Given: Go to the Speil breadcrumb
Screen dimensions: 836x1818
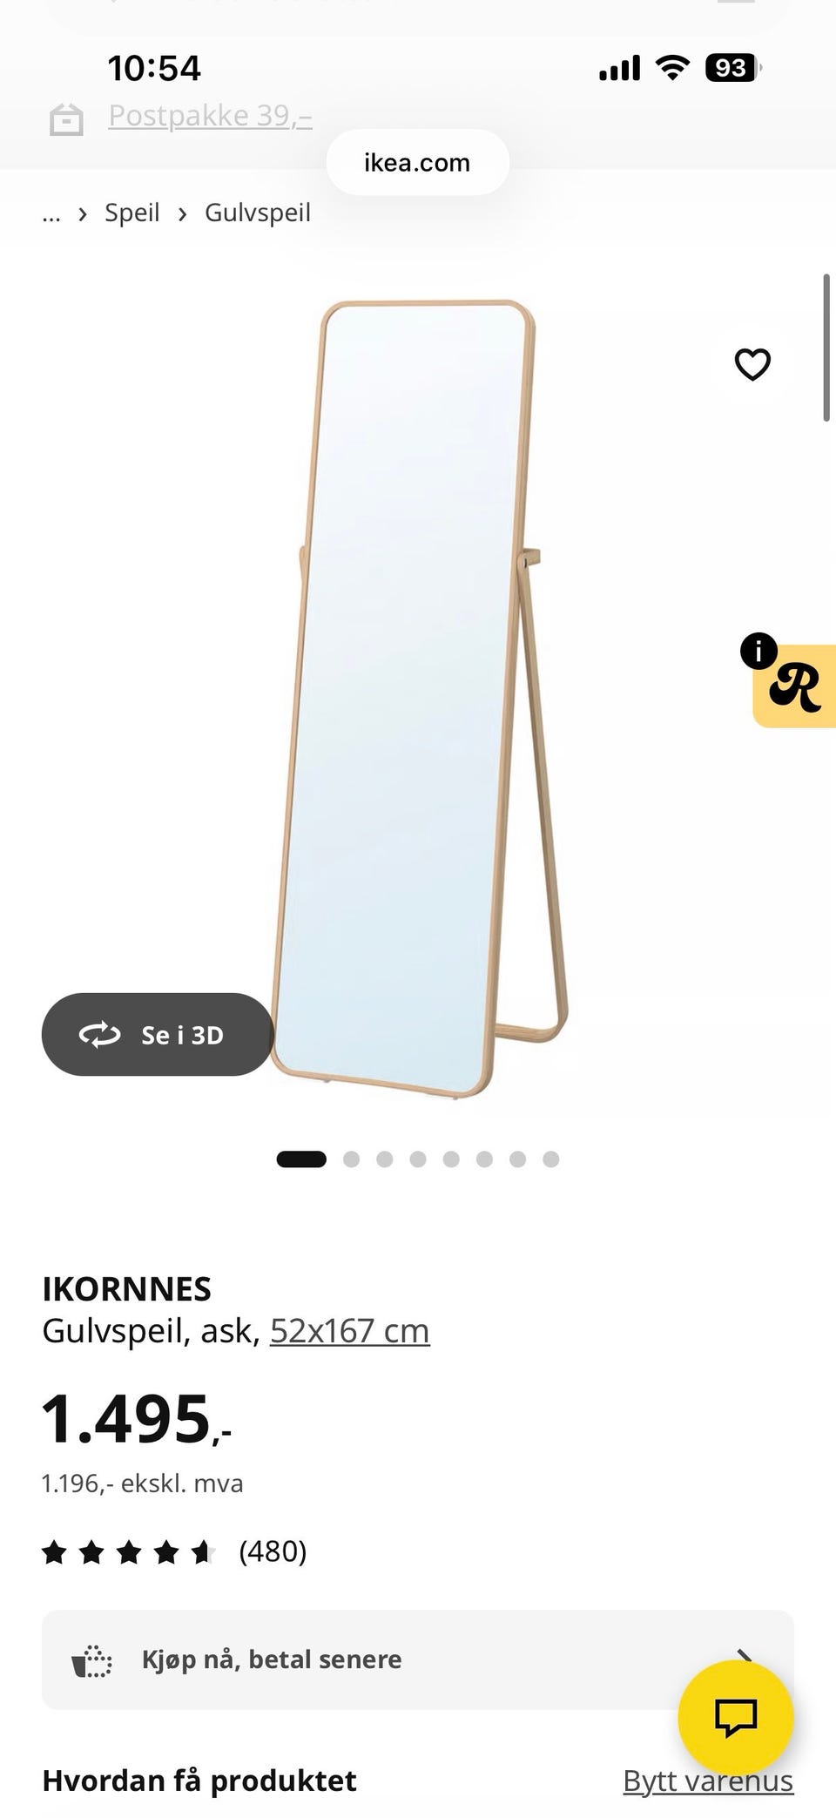Looking at the screenshot, I should (132, 213).
